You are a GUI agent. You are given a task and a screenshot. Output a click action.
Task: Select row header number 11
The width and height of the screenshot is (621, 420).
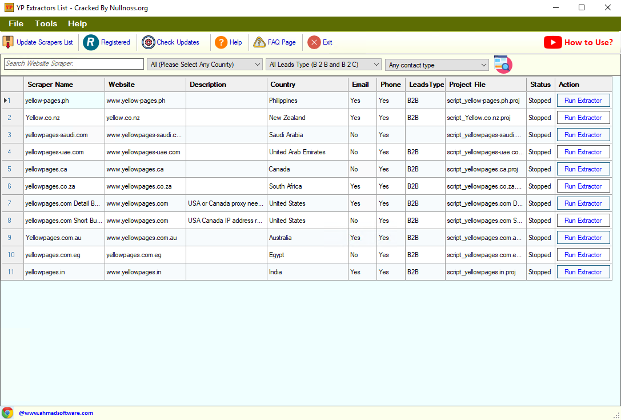pos(12,272)
